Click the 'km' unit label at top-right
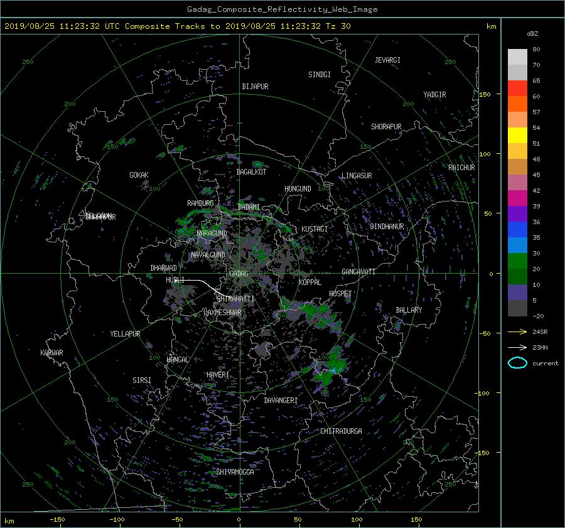This screenshot has width=565, height=528. coord(491,26)
